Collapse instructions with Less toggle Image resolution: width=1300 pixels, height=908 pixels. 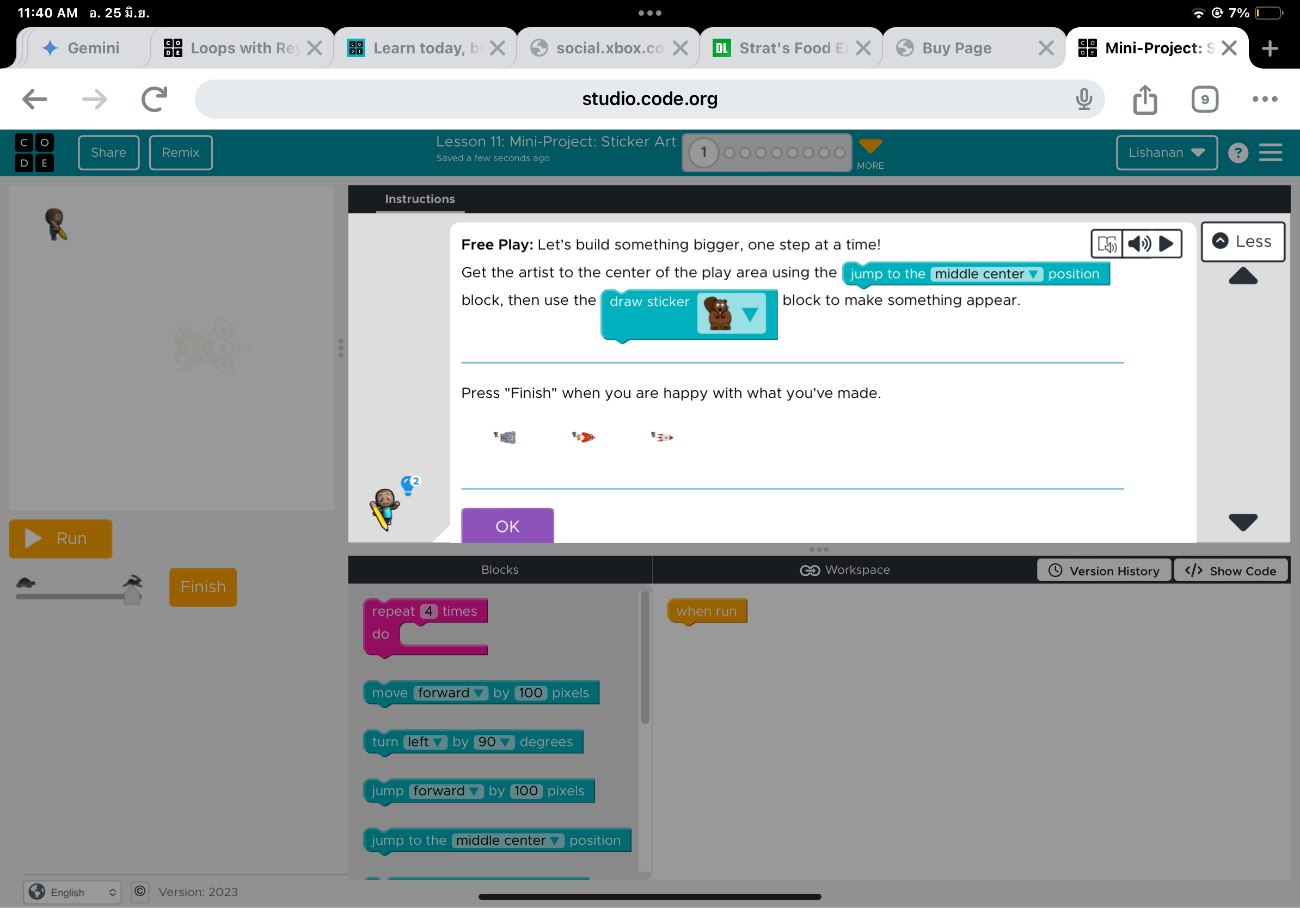pyautogui.click(x=1242, y=242)
